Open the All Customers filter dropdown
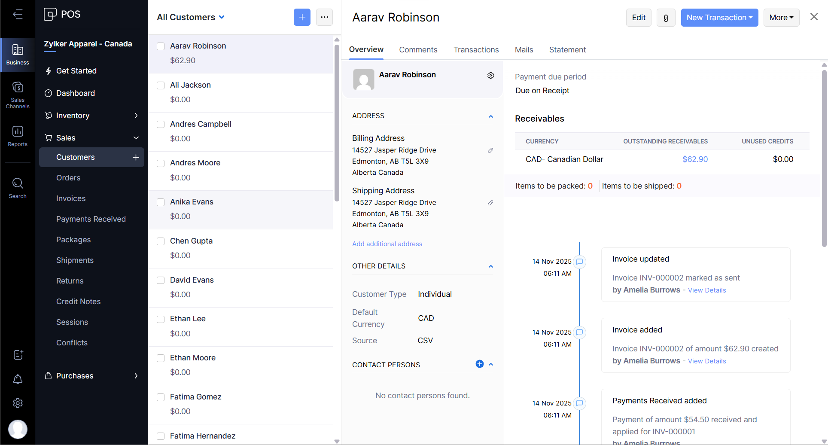The width and height of the screenshot is (828, 445). 191,17
